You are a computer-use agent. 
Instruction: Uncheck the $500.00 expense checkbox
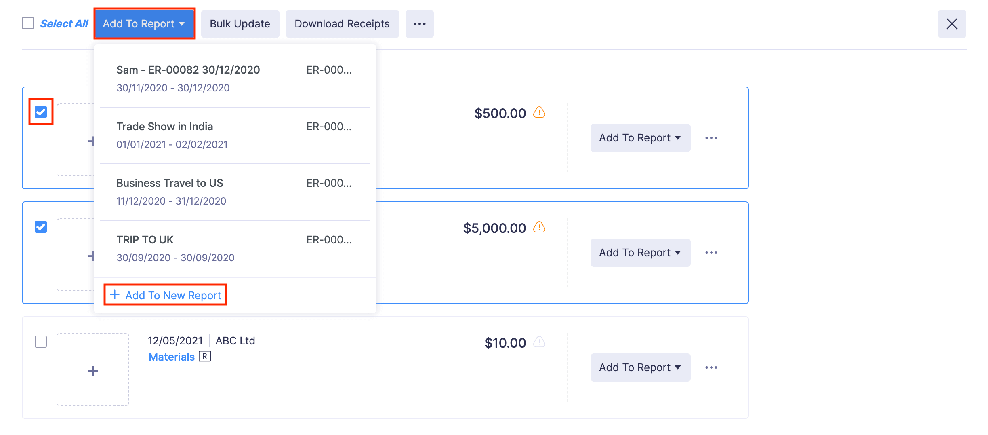click(x=40, y=111)
